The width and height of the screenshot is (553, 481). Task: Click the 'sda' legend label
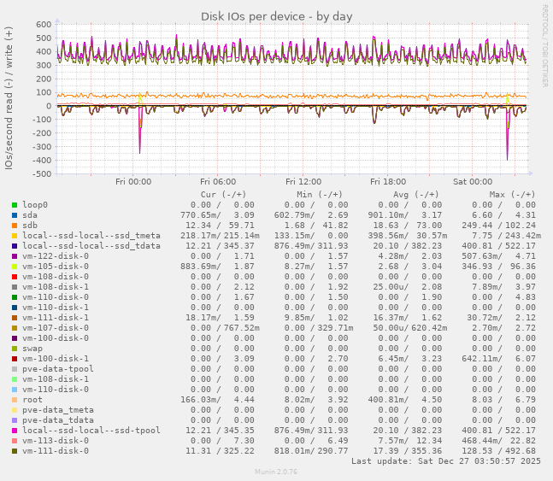pos(30,215)
